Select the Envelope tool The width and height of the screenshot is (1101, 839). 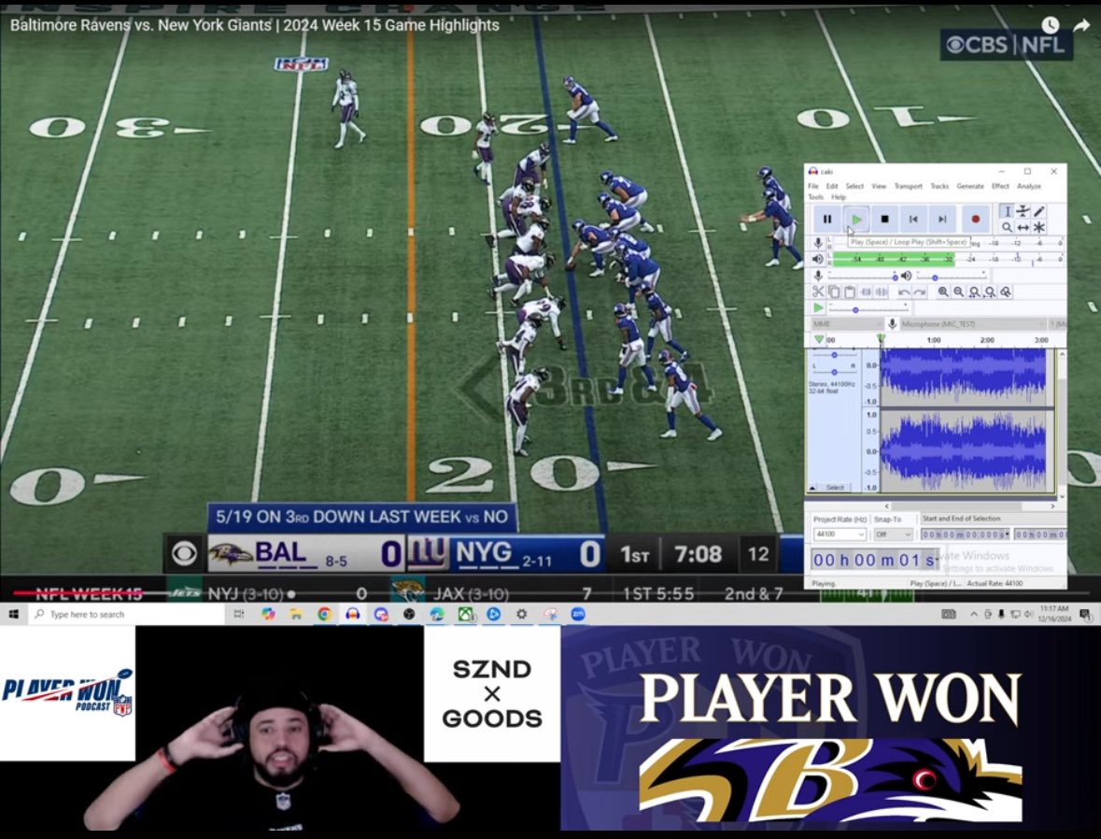1023,211
